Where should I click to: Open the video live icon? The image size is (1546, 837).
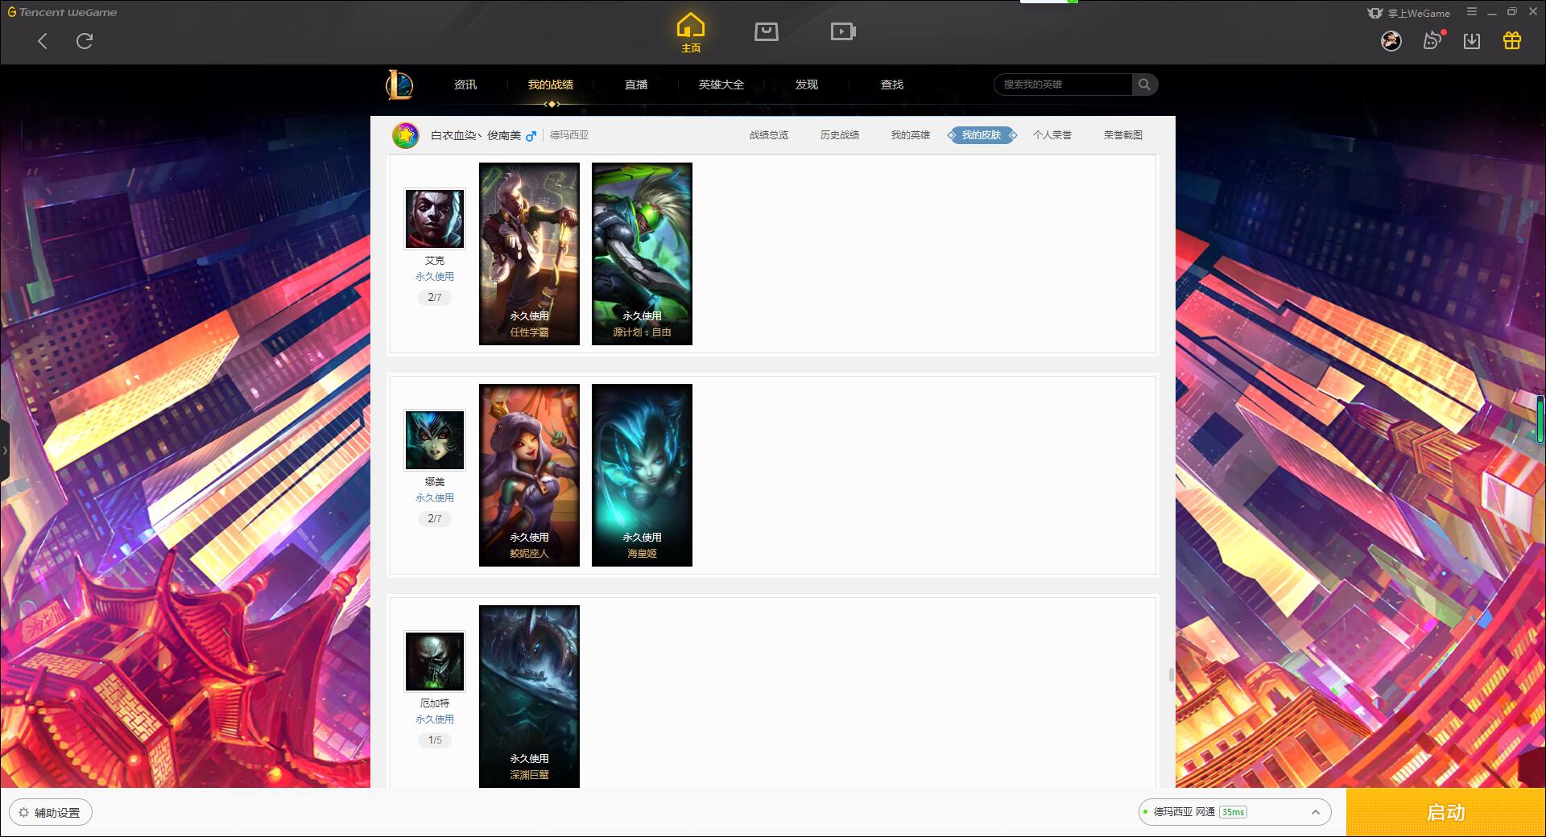point(843,32)
